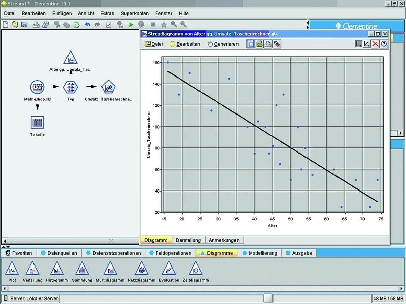Viewport: 406px width, 304px height.
Task: Pick the Histogramm node from the palette
Action: click(57, 269)
